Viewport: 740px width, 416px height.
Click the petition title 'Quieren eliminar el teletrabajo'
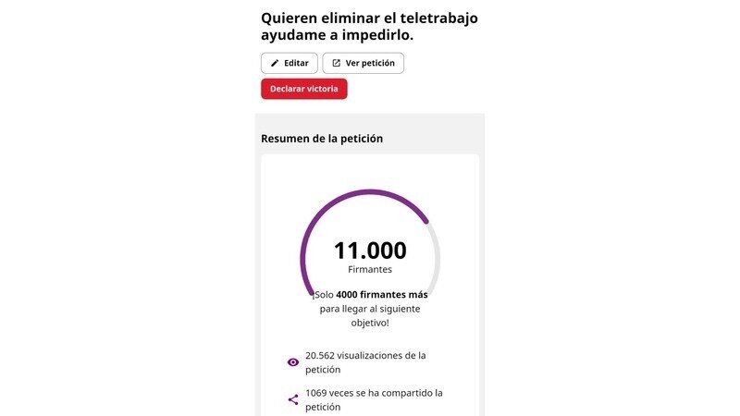pos(370,18)
